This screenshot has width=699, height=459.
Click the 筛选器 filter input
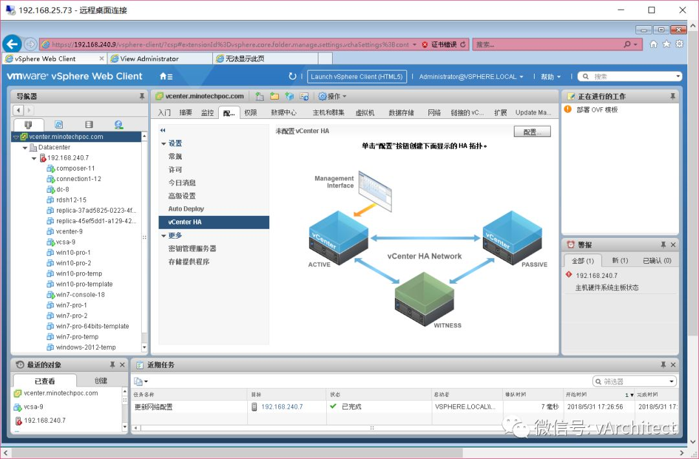tap(635, 381)
